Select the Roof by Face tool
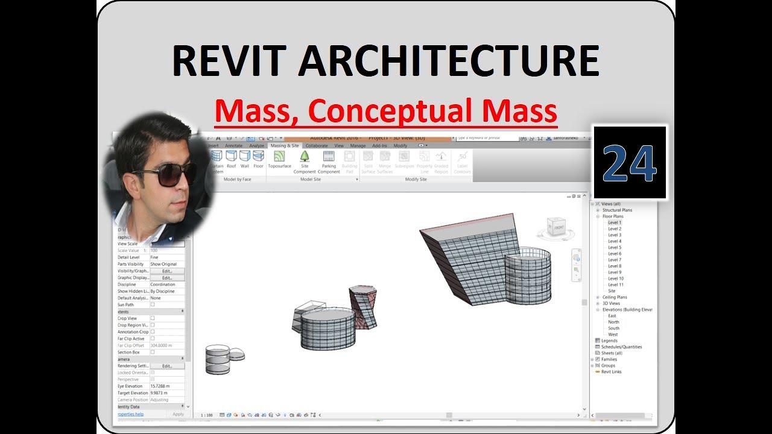The width and height of the screenshot is (772, 434). pyautogui.click(x=231, y=159)
